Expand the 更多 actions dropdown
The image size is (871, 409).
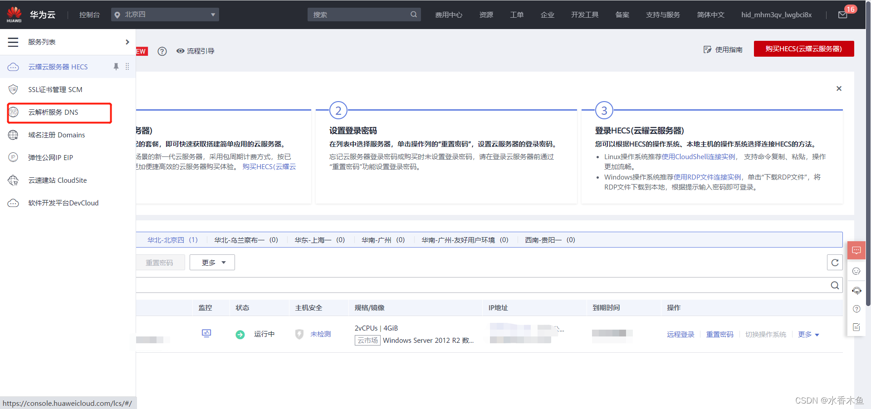pos(211,262)
